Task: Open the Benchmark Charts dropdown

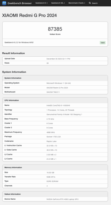Action: pos(77,3)
